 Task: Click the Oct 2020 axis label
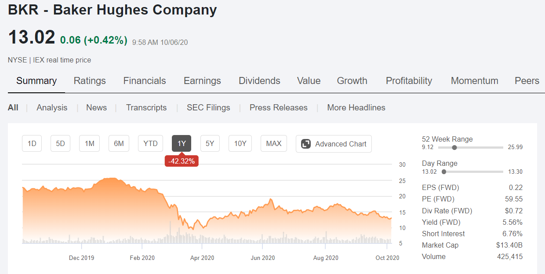click(x=387, y=258)
